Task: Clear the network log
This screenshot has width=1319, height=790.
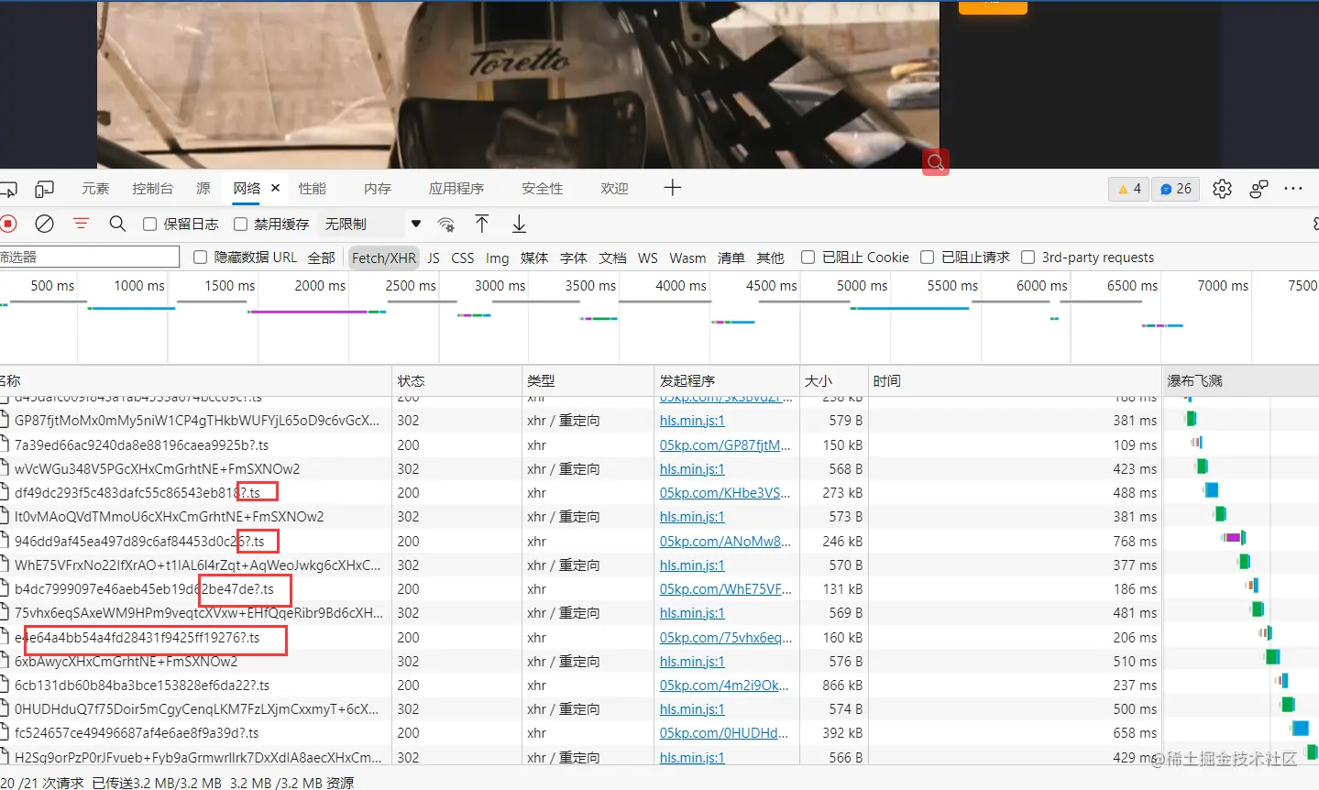Action: (44, 224)
